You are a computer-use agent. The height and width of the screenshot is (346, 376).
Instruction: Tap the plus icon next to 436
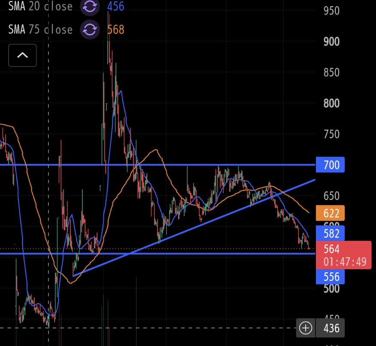306,328
